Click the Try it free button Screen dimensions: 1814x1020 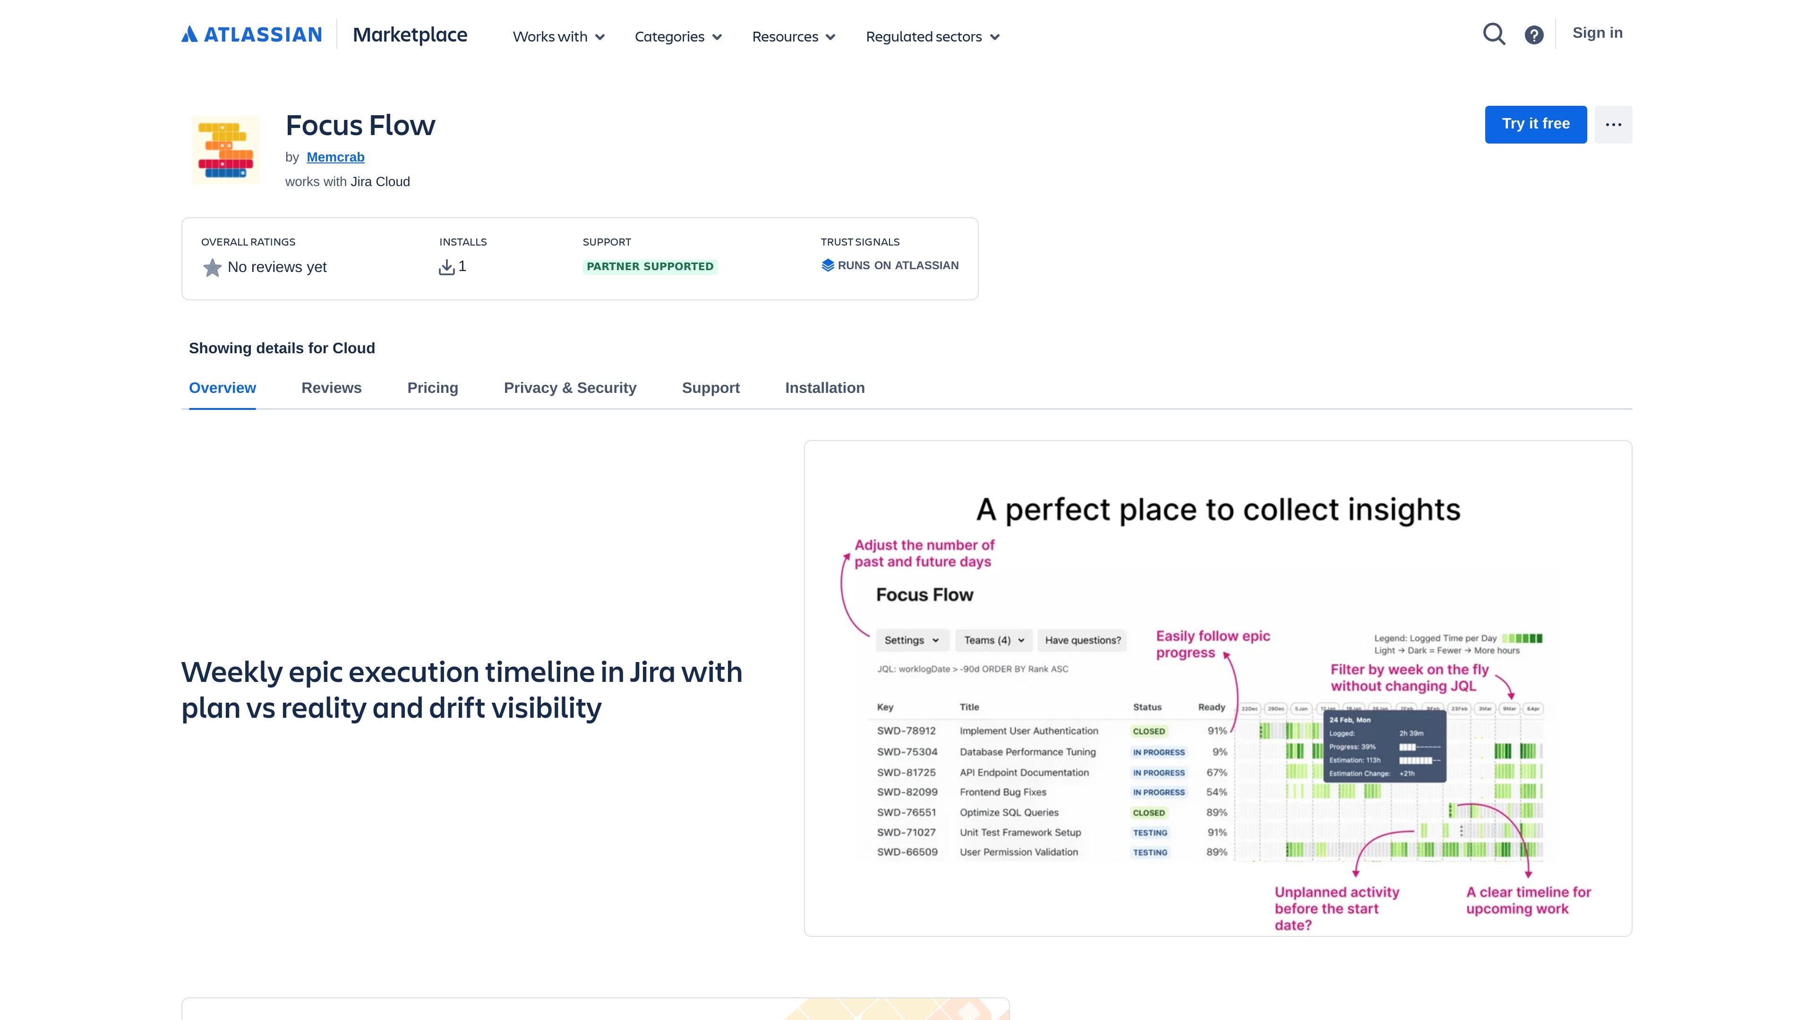[x=1536, y=125]
